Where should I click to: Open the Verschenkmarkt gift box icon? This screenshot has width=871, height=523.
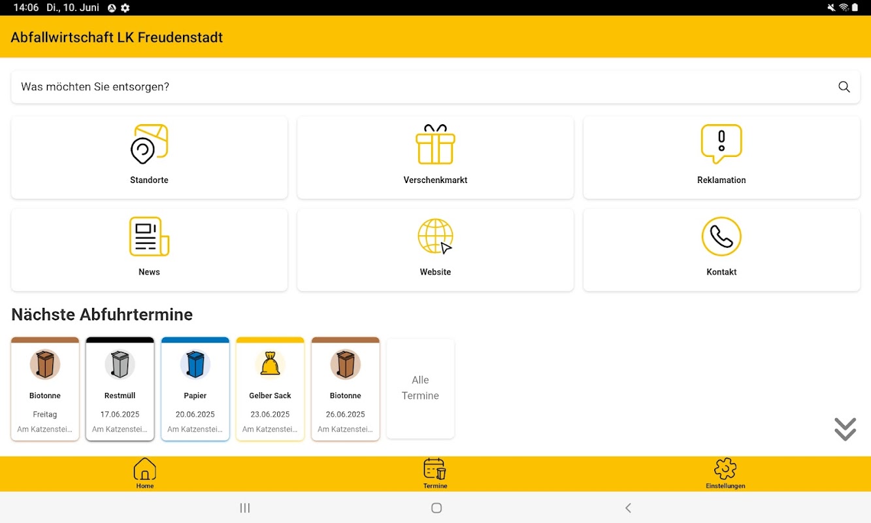(x=435, y=144)
